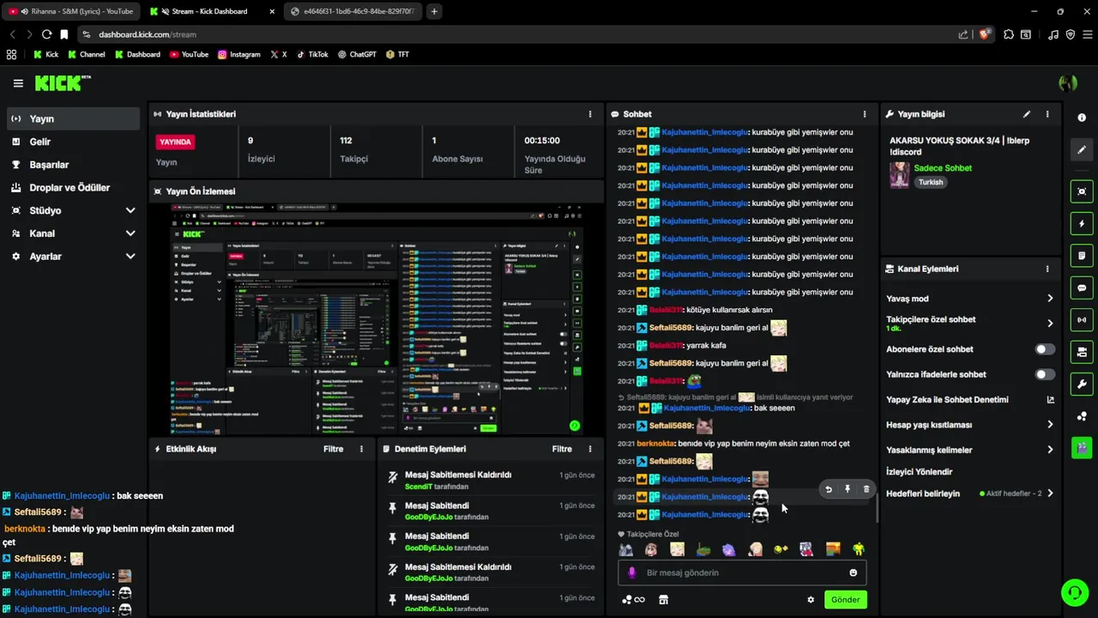Image resolution: width=1098 pixels, height=618 pixels.
Task: Switch to Rihanna S&M YouTube browser tab
Action: (x=71, y=11)
